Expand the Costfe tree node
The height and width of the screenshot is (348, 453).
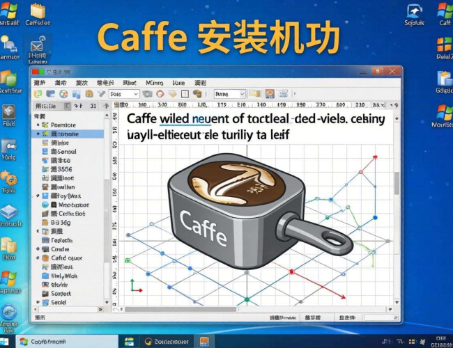pos(38,249)
